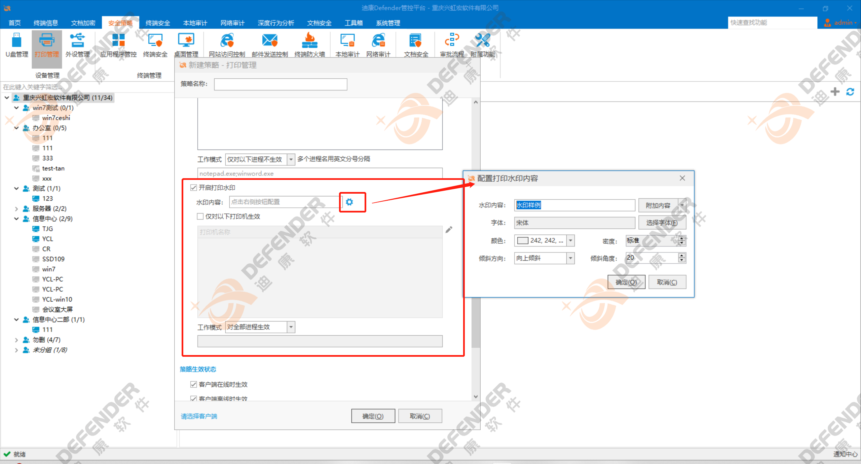Click the 快速查找功能 search box
This screenshot has height=464, width=861.
click(x=773, y=23)
